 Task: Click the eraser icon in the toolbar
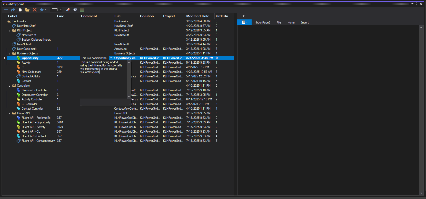(68, 10)
